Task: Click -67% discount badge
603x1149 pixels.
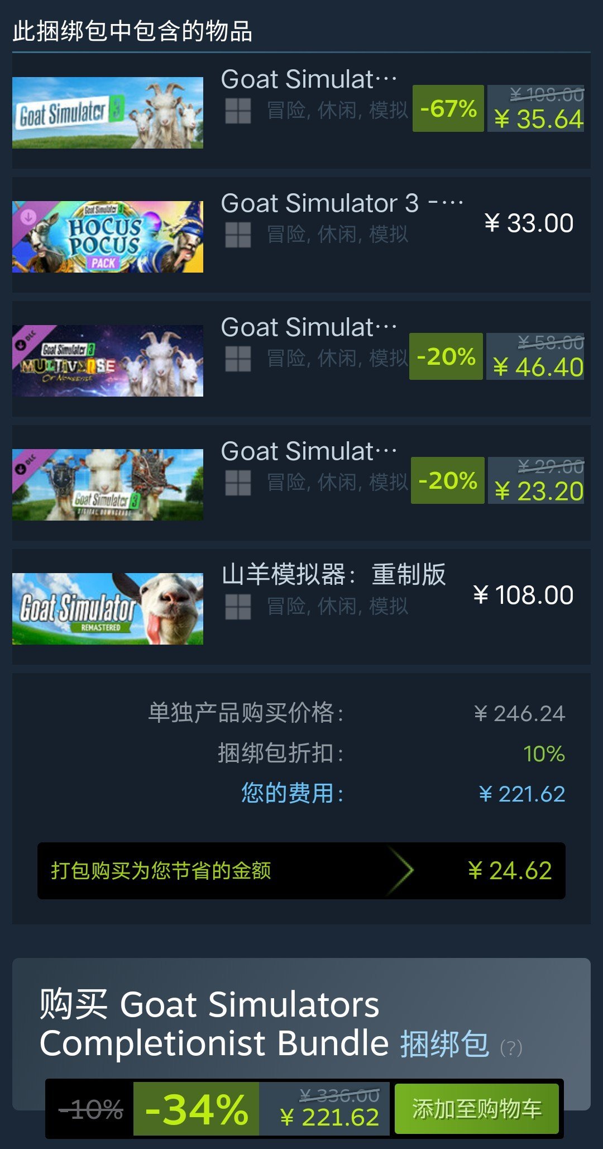Action: (x=448, y=108)
